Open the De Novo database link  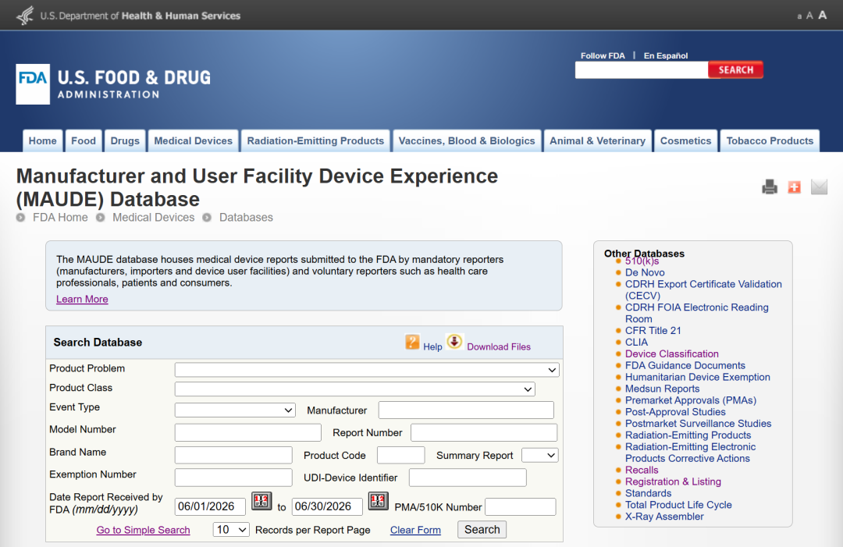coord(645,272)
